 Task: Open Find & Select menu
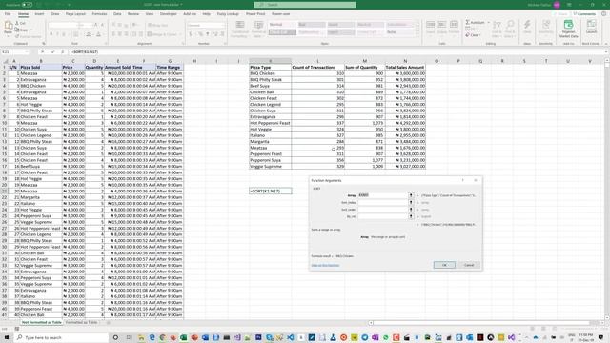(510, 30)
